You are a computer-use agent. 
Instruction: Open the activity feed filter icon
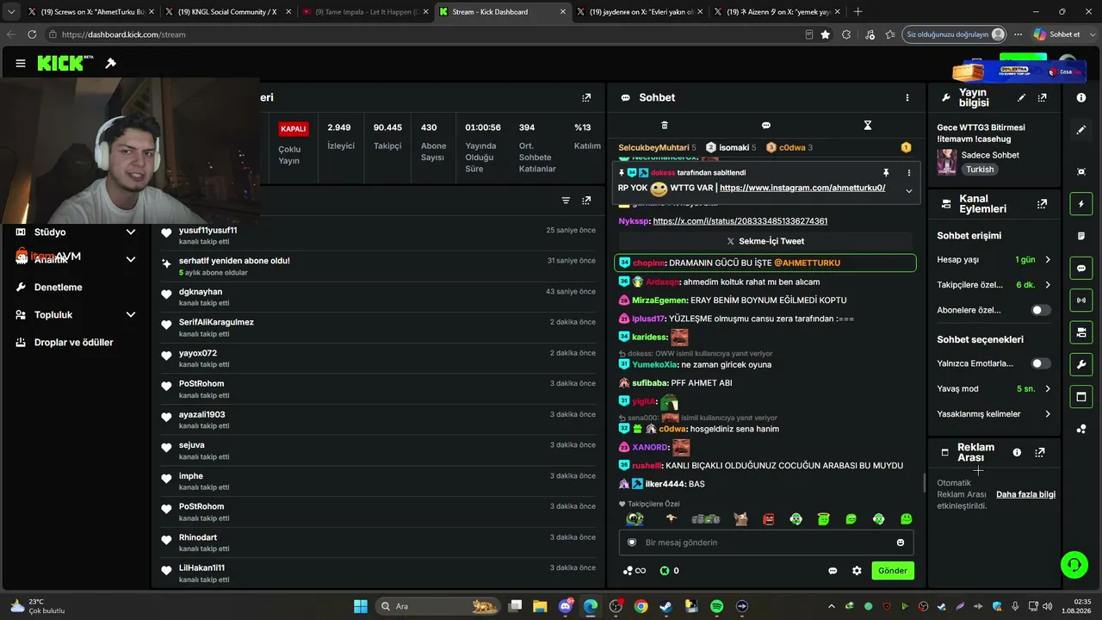point(566,201)
